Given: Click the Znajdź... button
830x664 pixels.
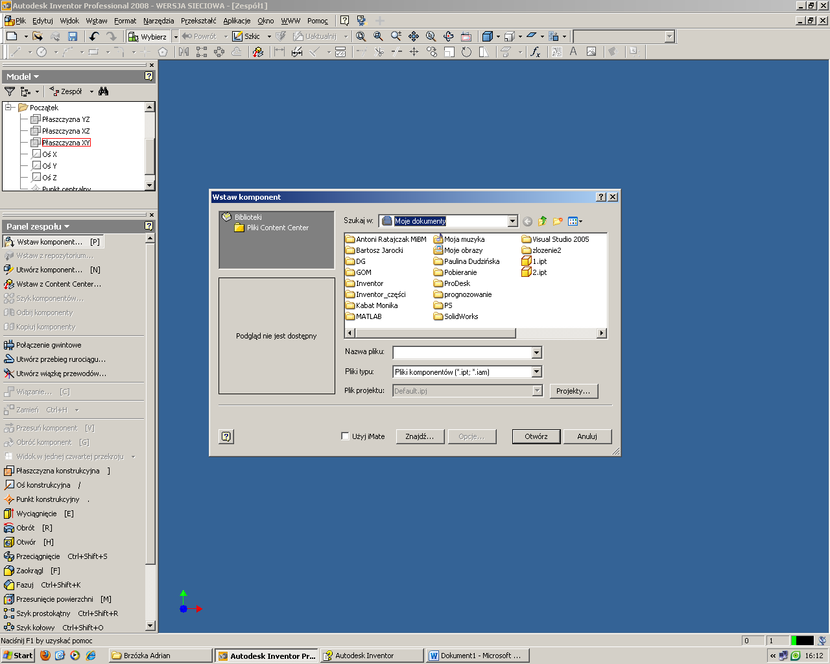Looking at the screenshot, I should (x=420, y=436).
